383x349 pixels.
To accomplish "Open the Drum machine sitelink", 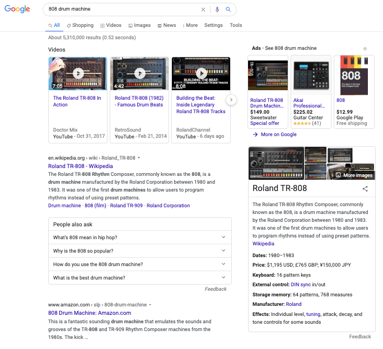I will point(64,206).
